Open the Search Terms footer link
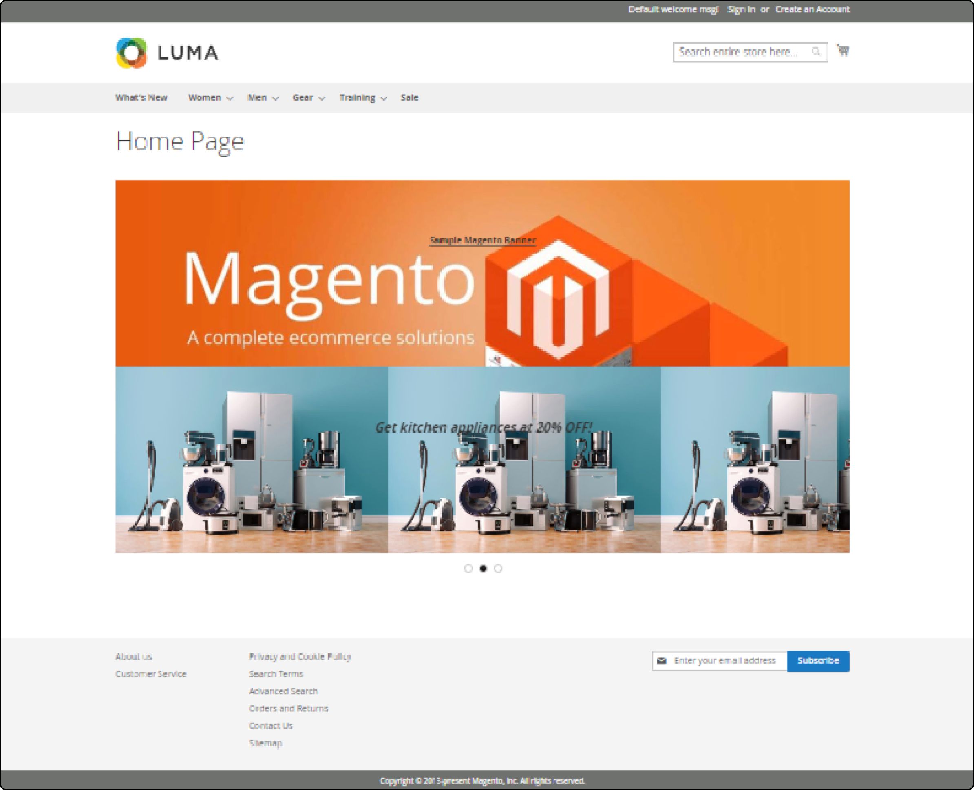The width and height of the screenshot is (974, 790). (276, 673)
